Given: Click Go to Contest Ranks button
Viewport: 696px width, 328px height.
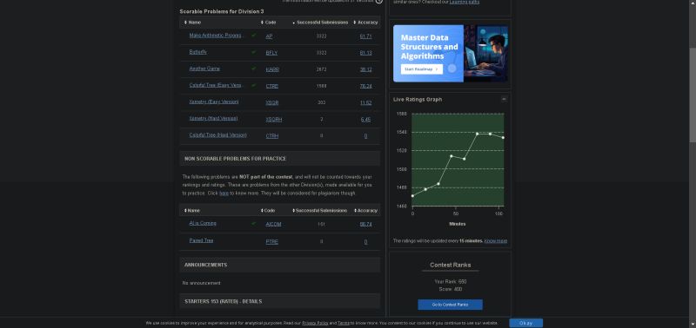Looking at the screenshot, I should (450, 305).
